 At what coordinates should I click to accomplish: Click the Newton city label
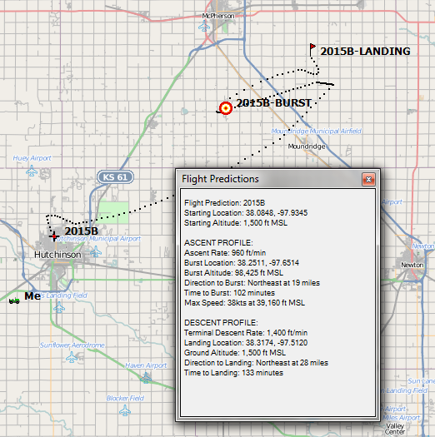[x=412, y=265]
